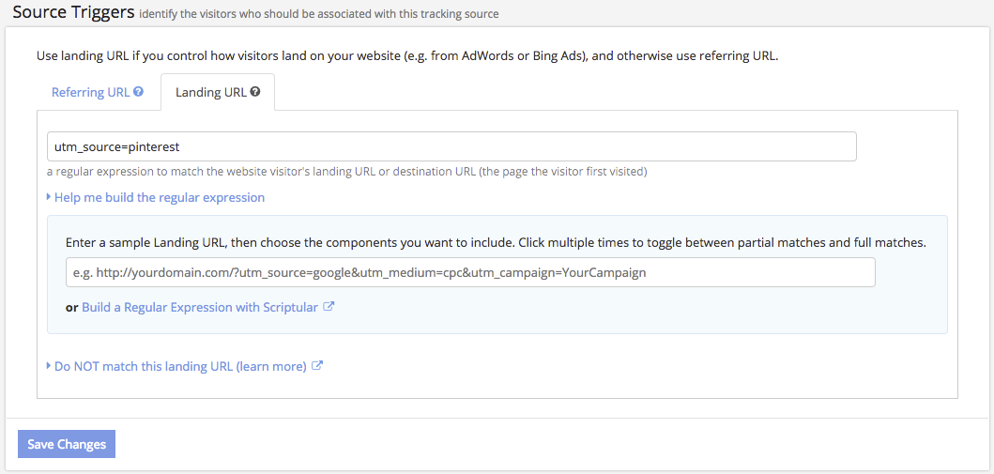Click the bold 'or' label before Scriptular link
994x474 pixels.
[71, 307]
